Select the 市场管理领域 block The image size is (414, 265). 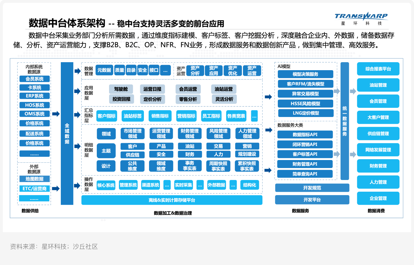132,133
